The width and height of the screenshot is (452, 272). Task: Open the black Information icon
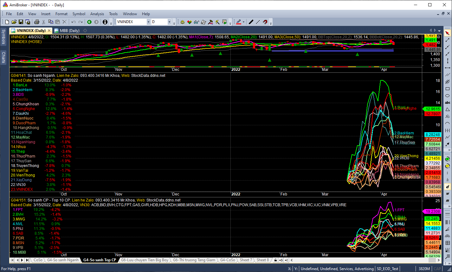(x=105, y=22)
